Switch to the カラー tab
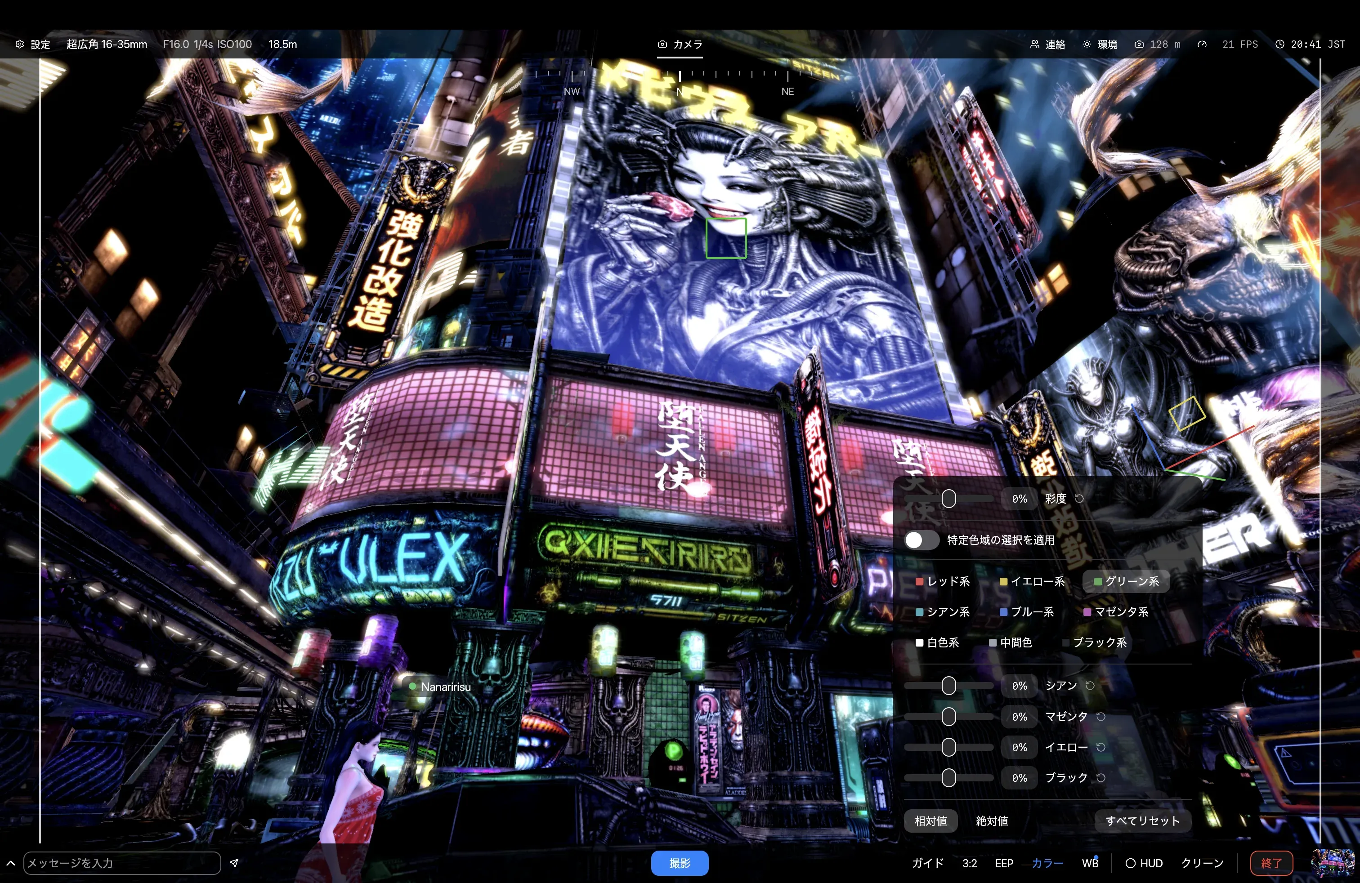This screenshot has width=1360, height=883. pyautogui.click(x=1047, y=863)
